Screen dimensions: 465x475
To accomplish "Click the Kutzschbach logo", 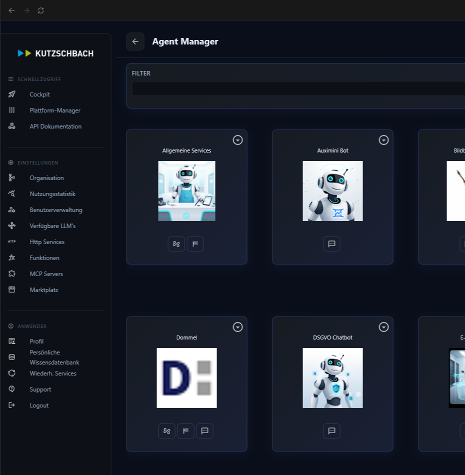I will (x=55, y=53).
